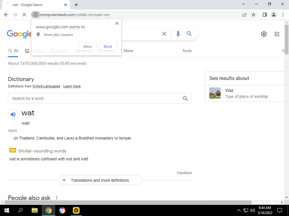289x216 pixels.
Task: Open the Chrome profile avatar
Action: [x=274, y=15]
